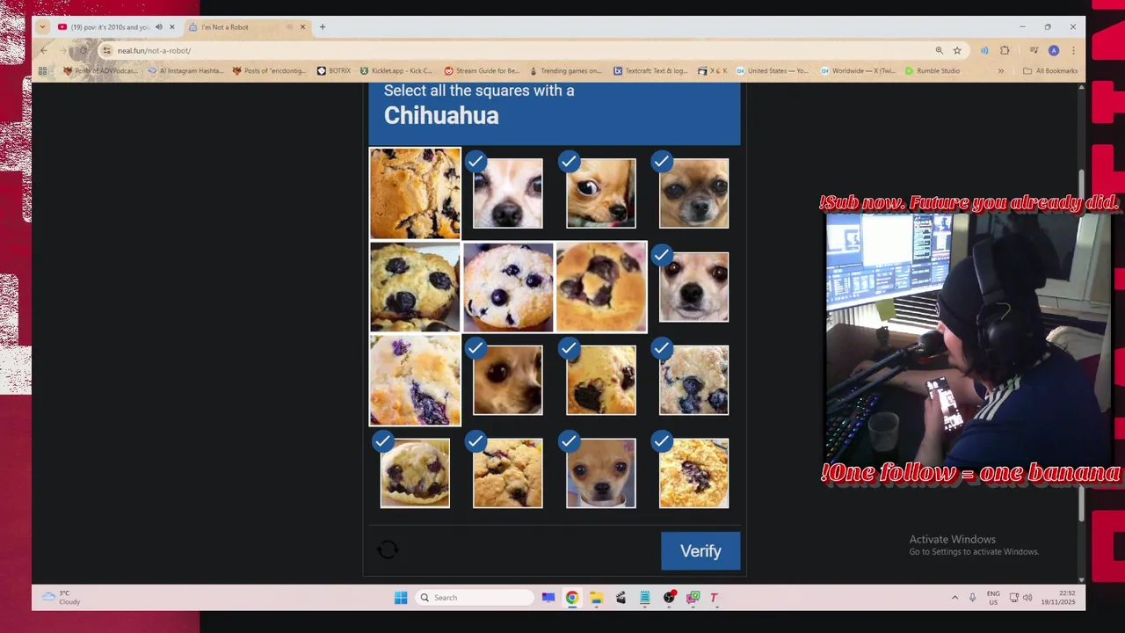Open a new browser tab
This screenshot has width=1125, height=633.
(323, 27)
